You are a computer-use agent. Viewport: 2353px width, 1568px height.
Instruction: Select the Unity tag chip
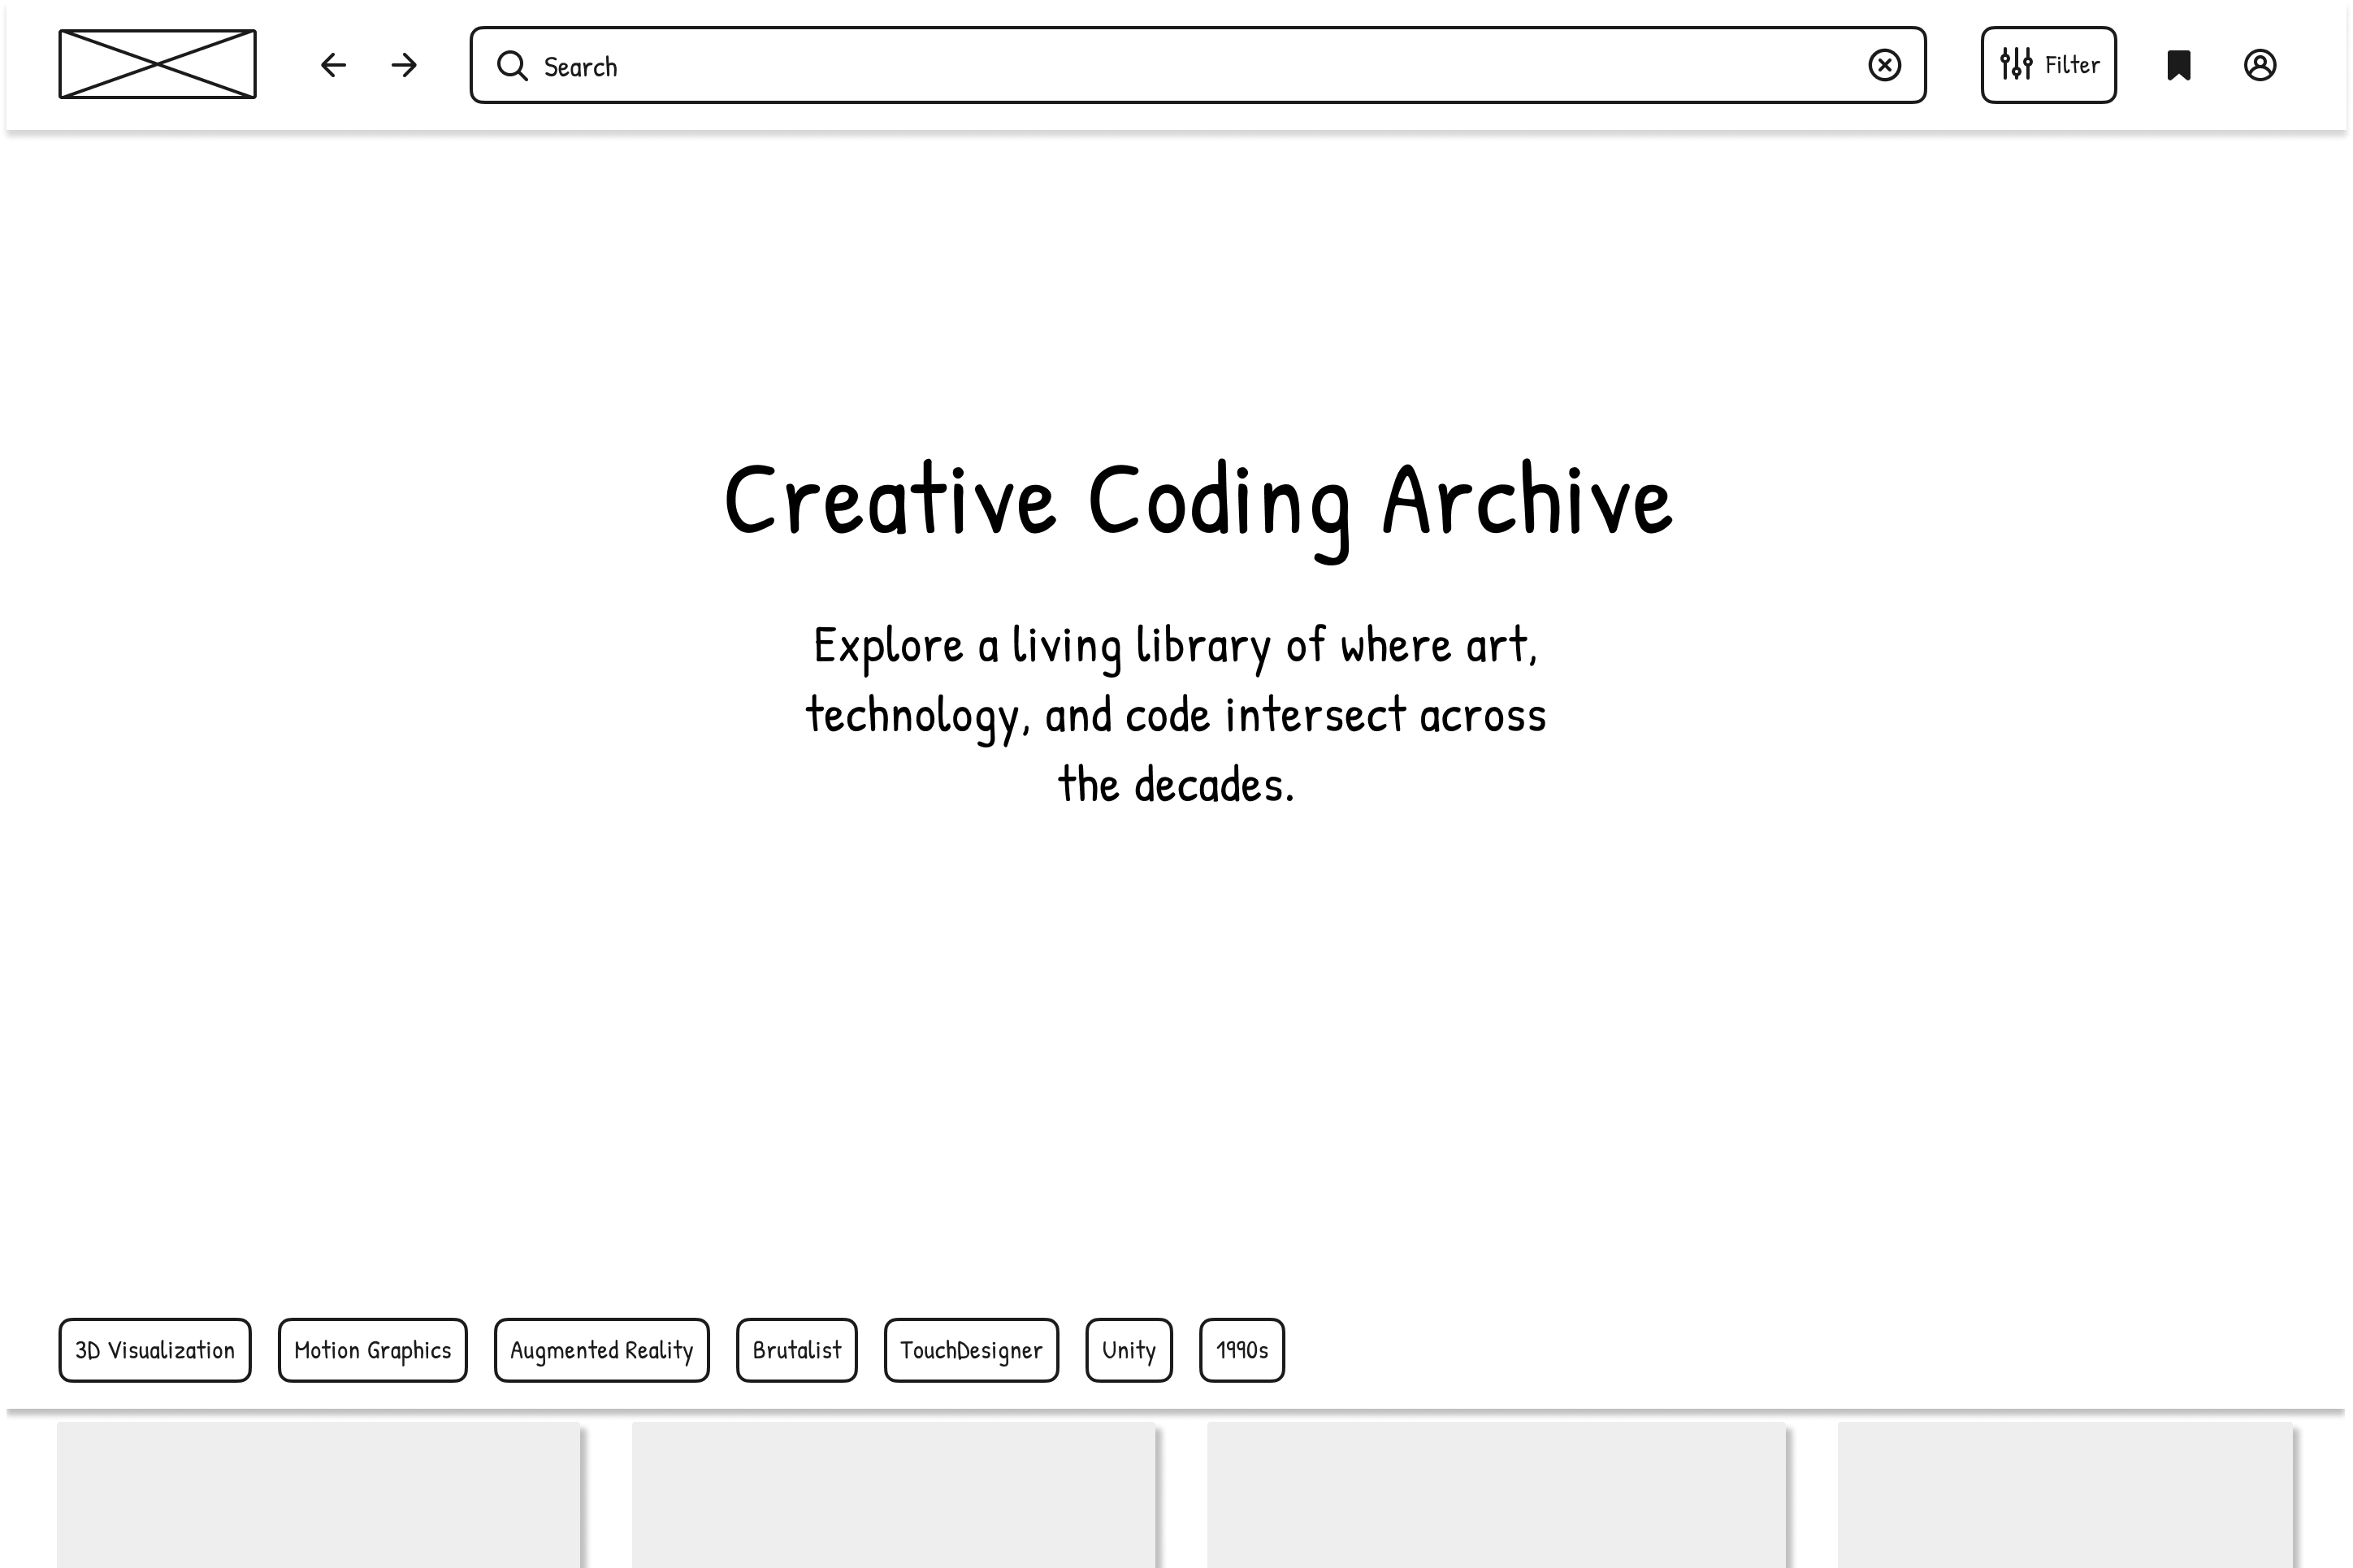[1128, 1350]
